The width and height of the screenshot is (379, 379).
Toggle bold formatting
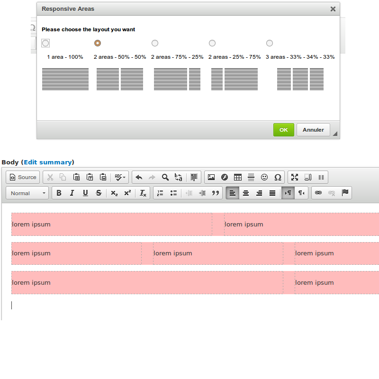pos(59,193)
